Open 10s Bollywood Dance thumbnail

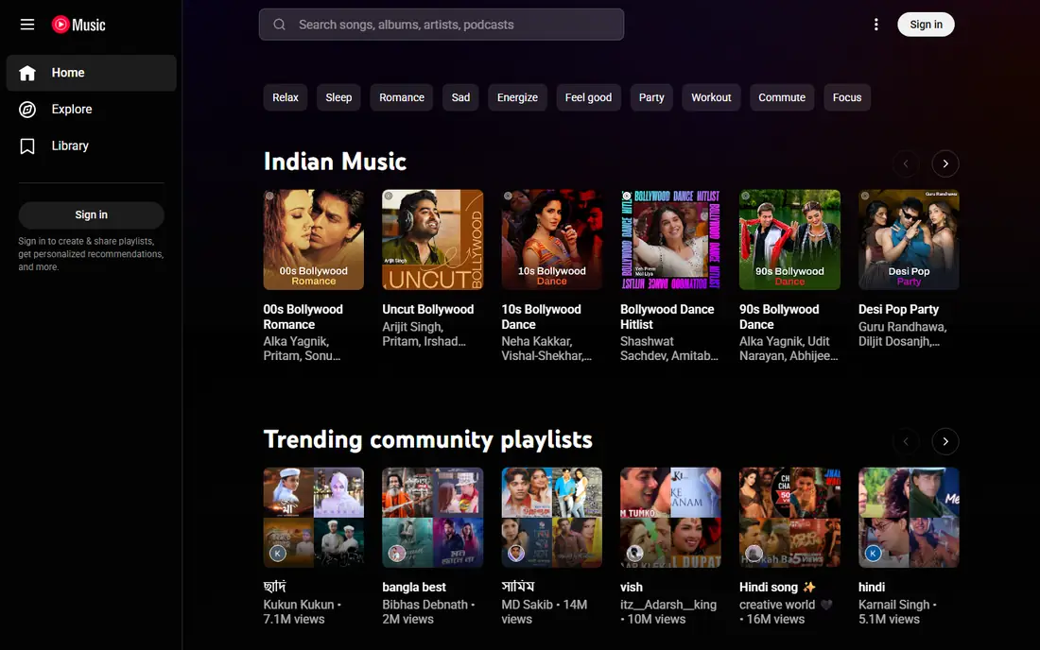[552, 240]
